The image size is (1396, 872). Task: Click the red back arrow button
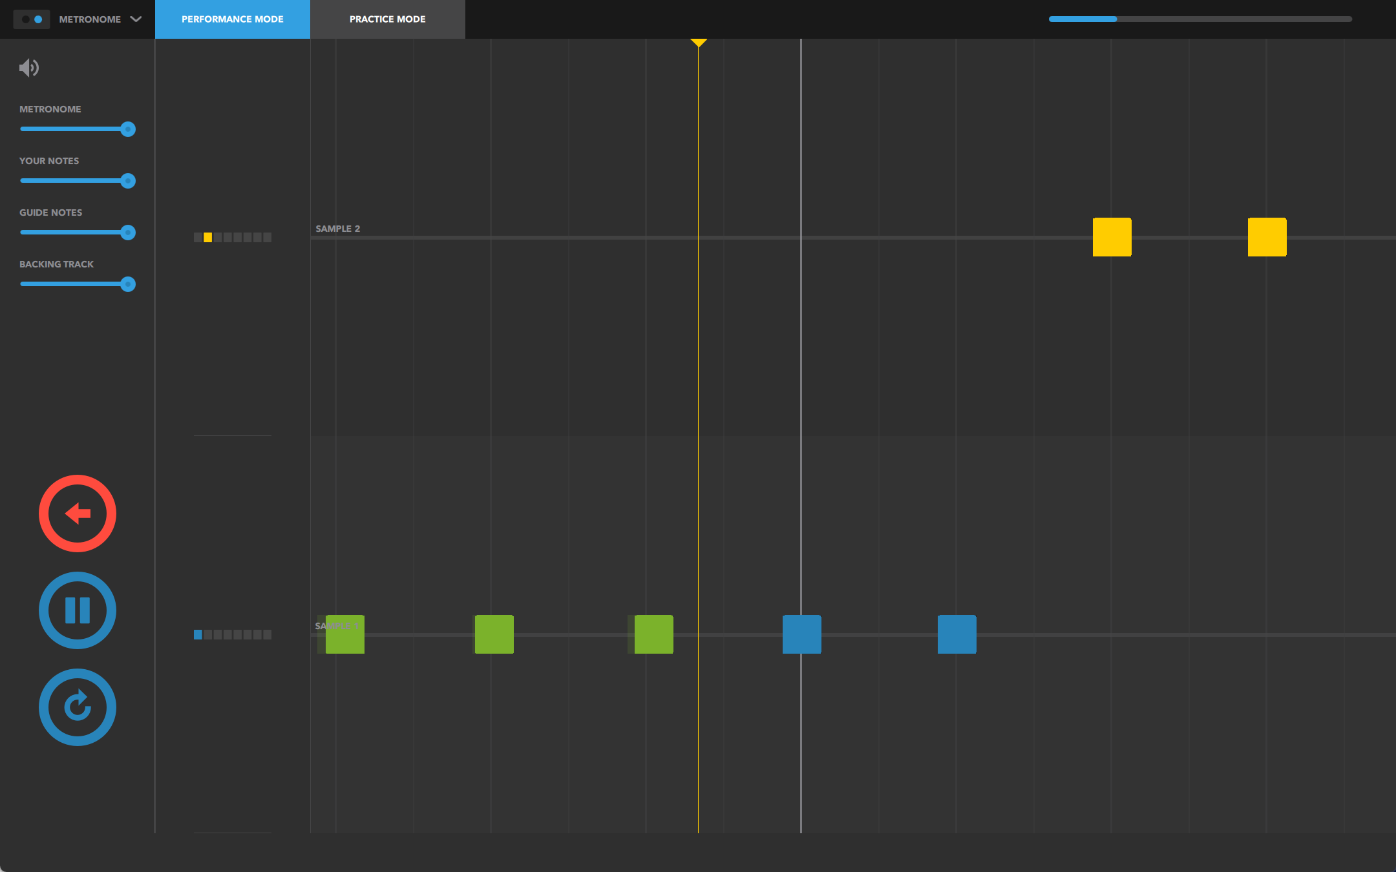(78, 514)
